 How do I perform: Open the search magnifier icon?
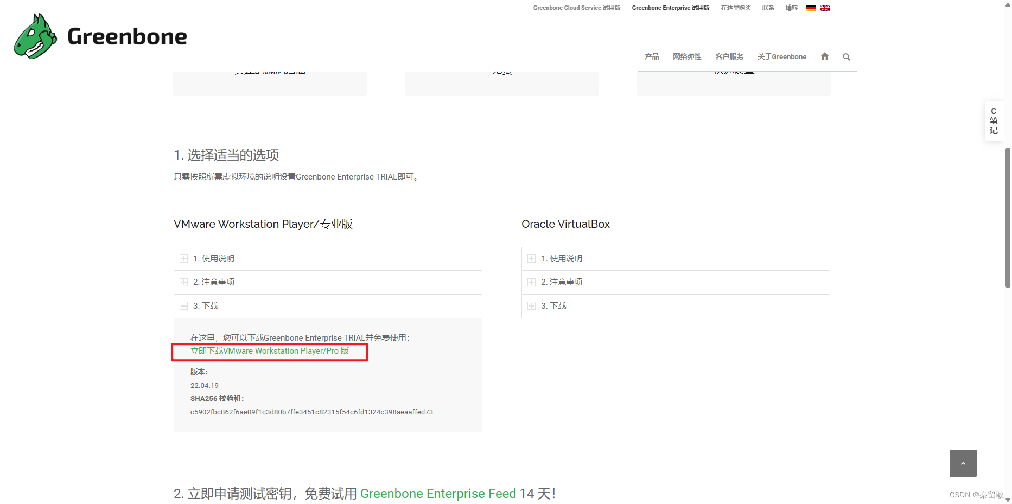pyautogui.click(x=846, y=57)
